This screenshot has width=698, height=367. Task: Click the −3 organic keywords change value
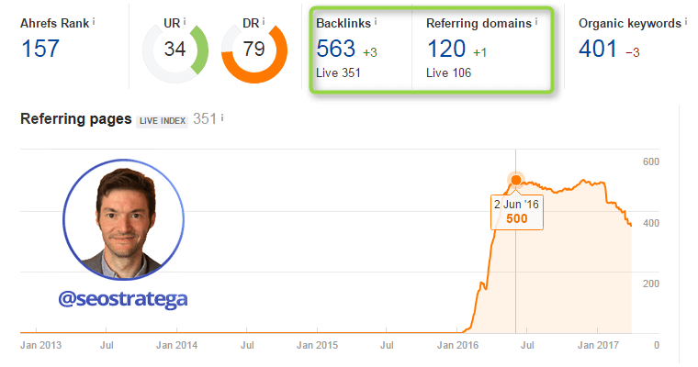(633, 52)
